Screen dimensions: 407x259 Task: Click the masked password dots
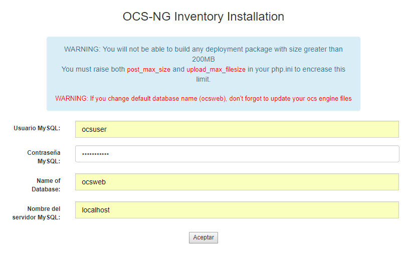[x=95, y=154]
